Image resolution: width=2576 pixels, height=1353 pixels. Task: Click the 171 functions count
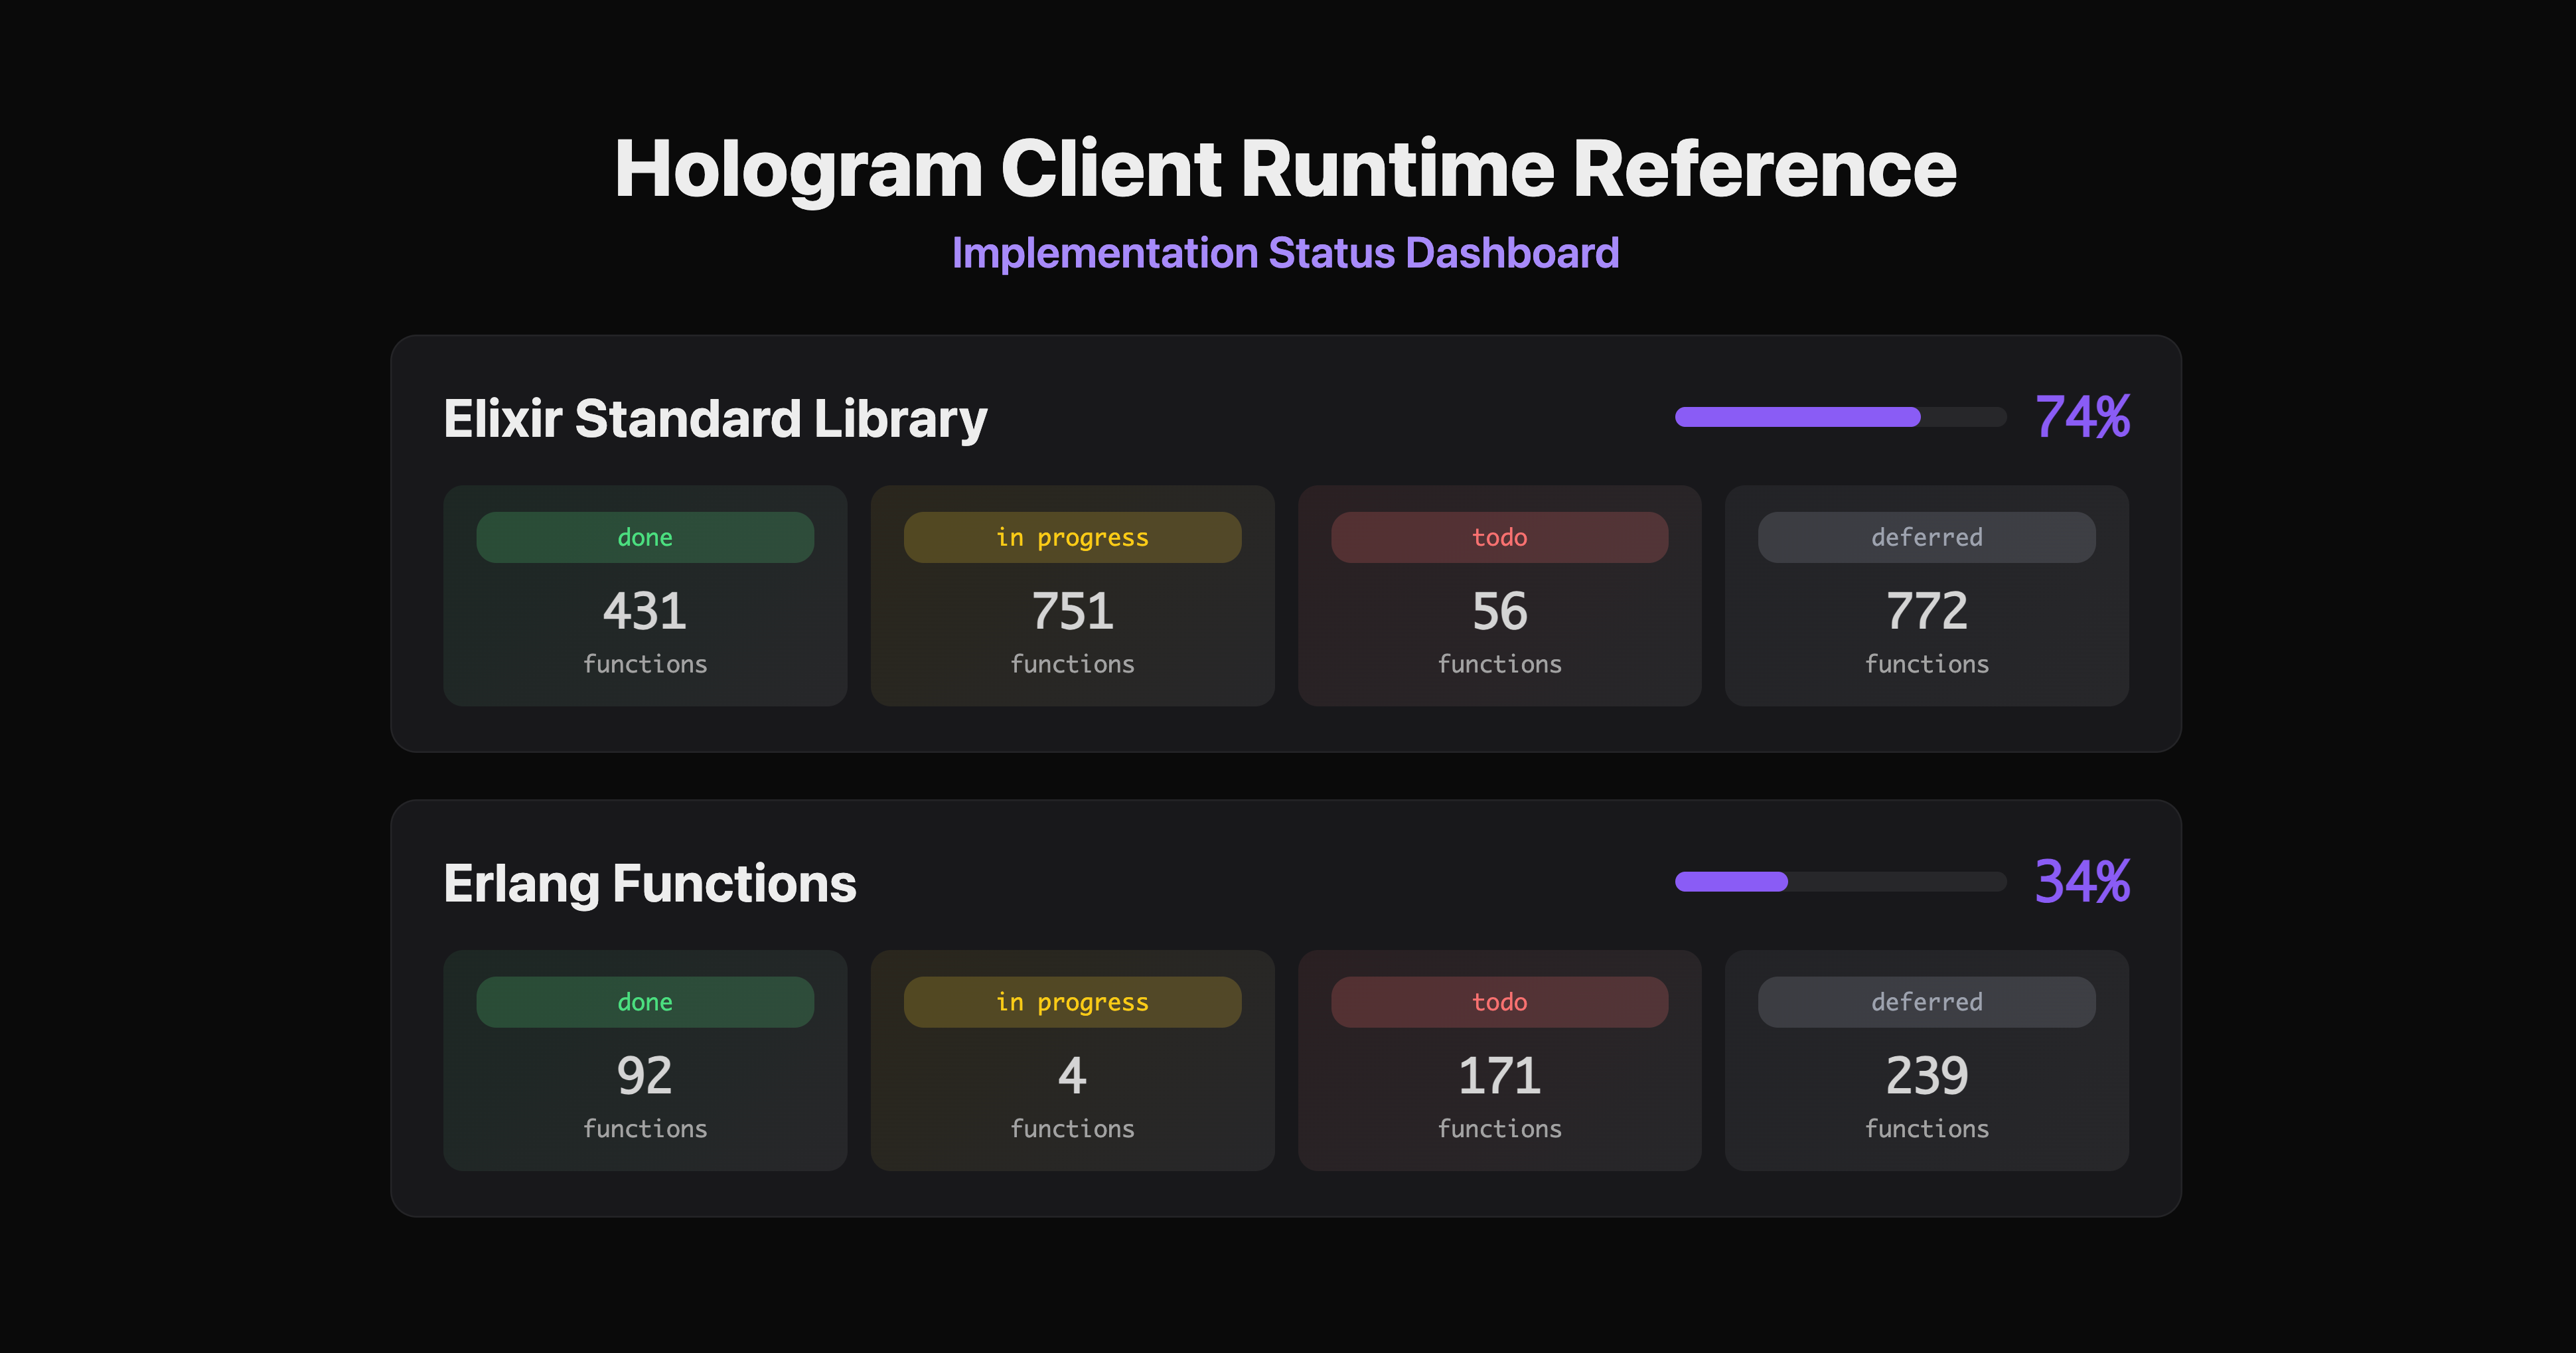(x=1499, y=1076)
